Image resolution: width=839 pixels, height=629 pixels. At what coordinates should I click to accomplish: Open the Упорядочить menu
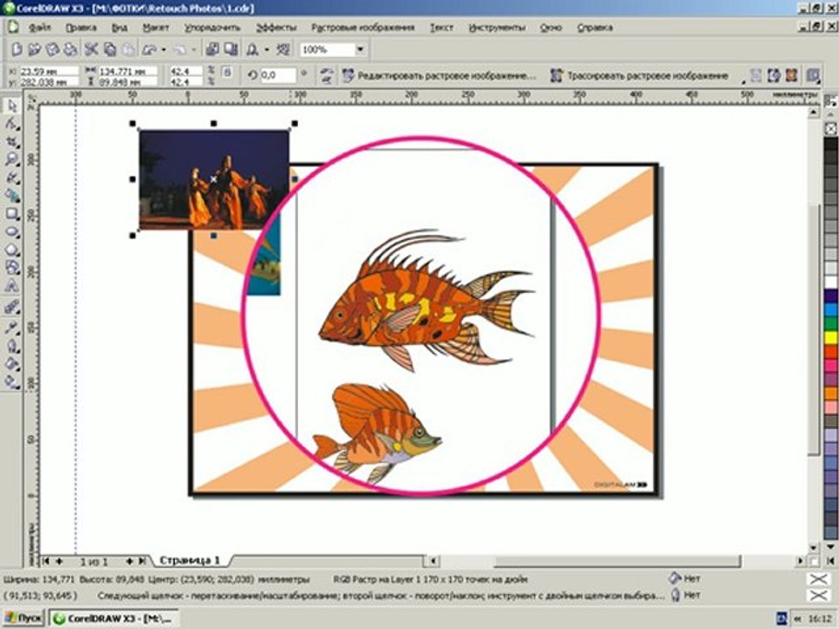(x=212, y=27)
